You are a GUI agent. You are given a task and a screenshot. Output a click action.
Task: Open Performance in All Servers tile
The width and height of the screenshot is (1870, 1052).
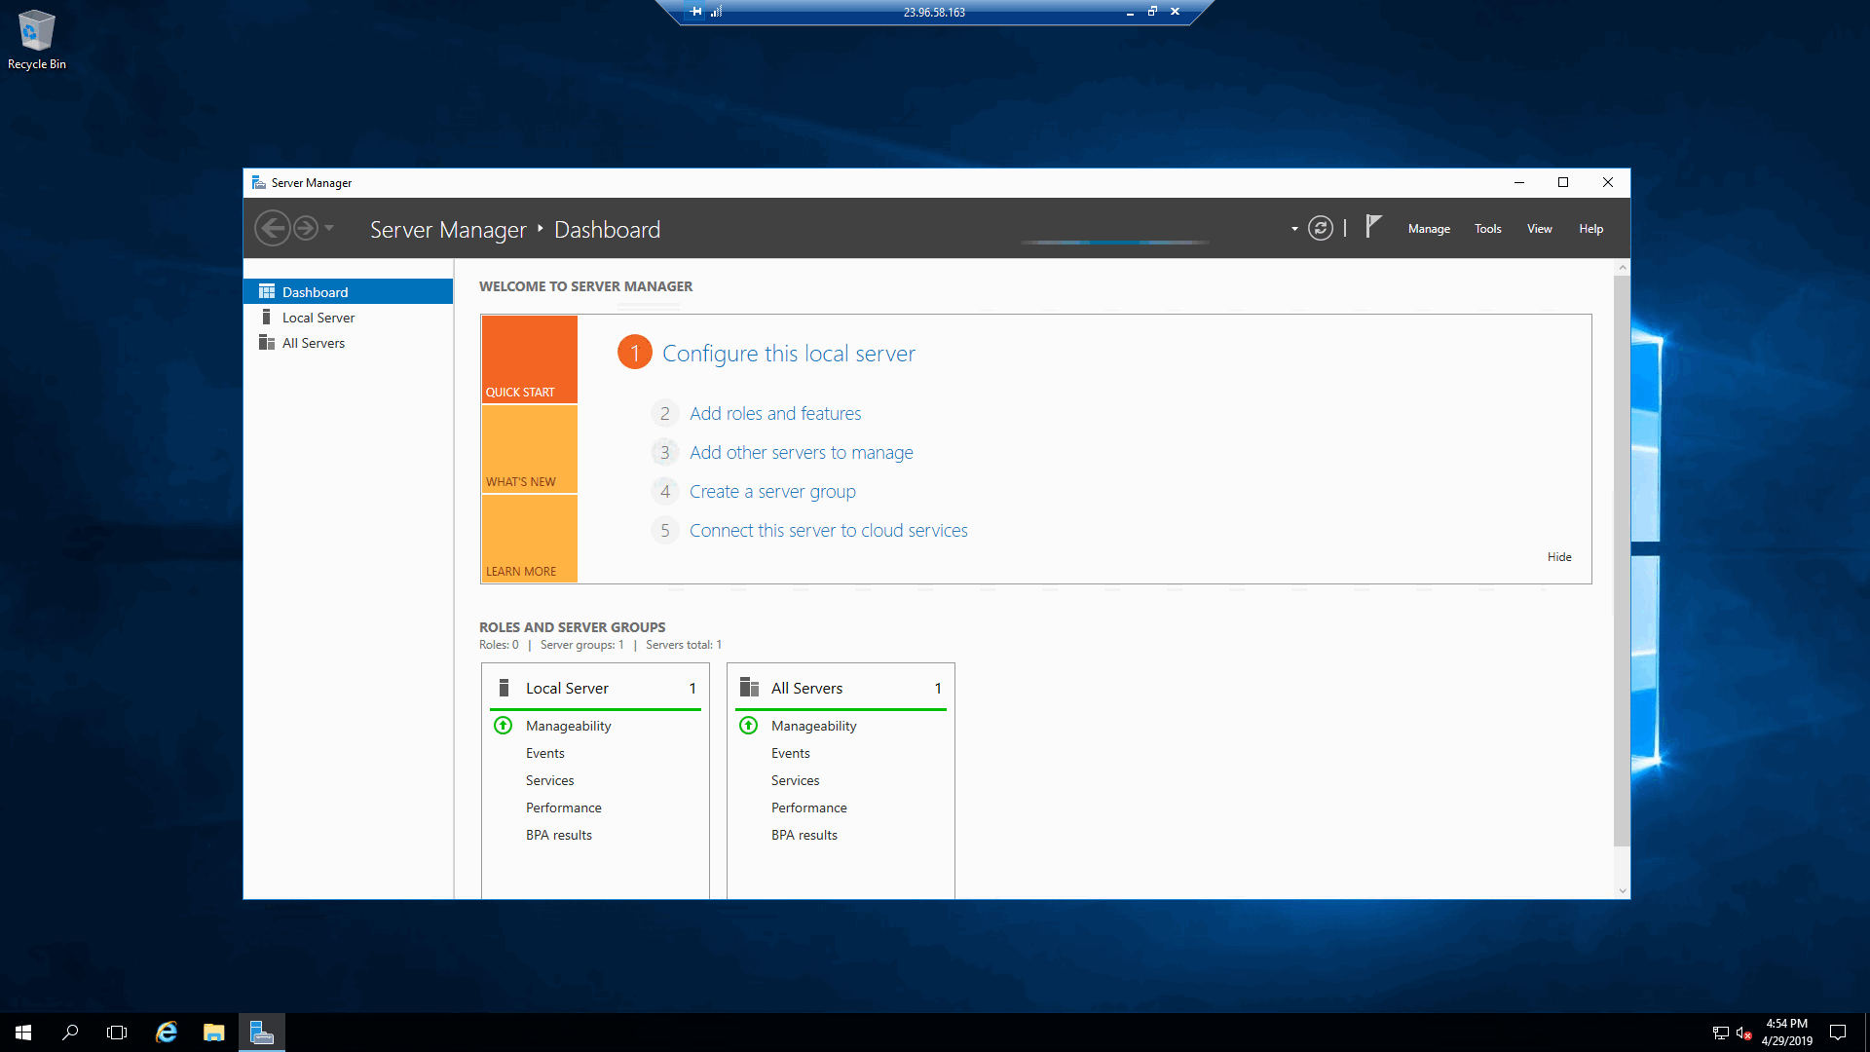809,808
